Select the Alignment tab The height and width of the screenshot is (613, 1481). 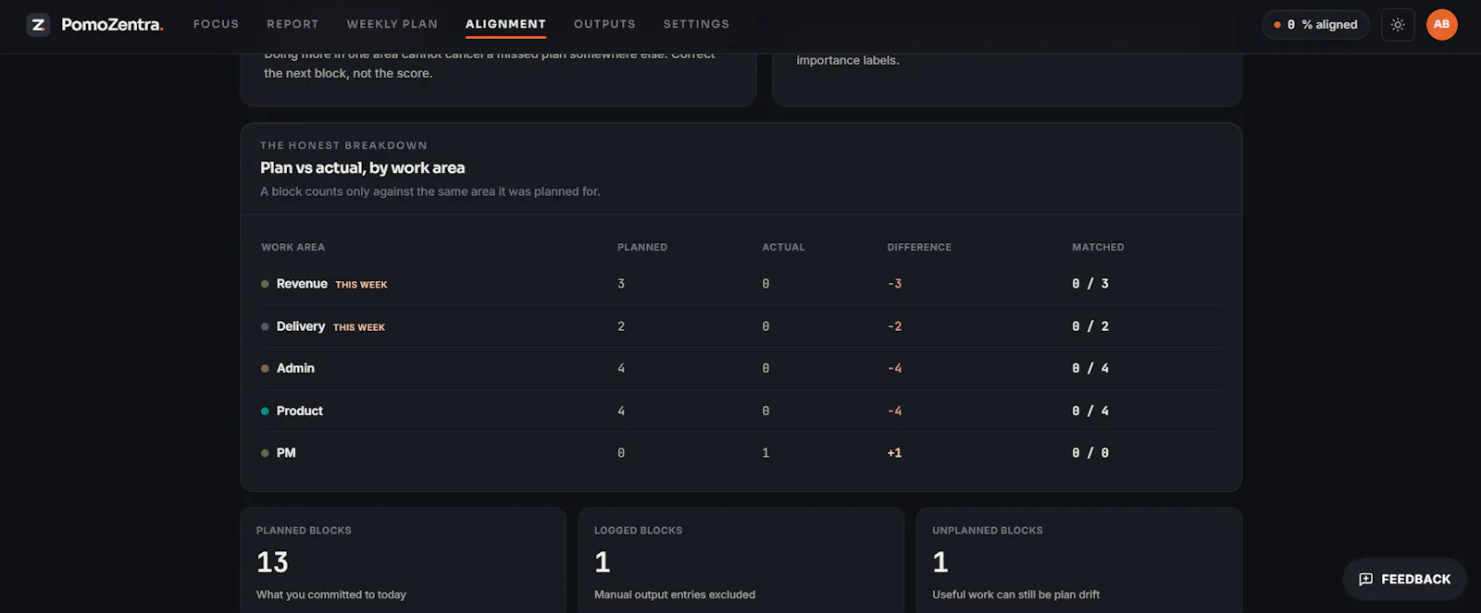[x=505, y=24]
